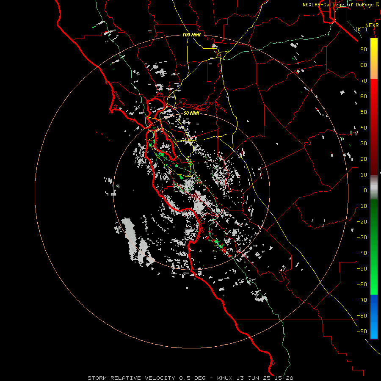Click the NEXLAB-College of DuPage title text
This screenshot has height=381, width=381.
tap(340, 5)
